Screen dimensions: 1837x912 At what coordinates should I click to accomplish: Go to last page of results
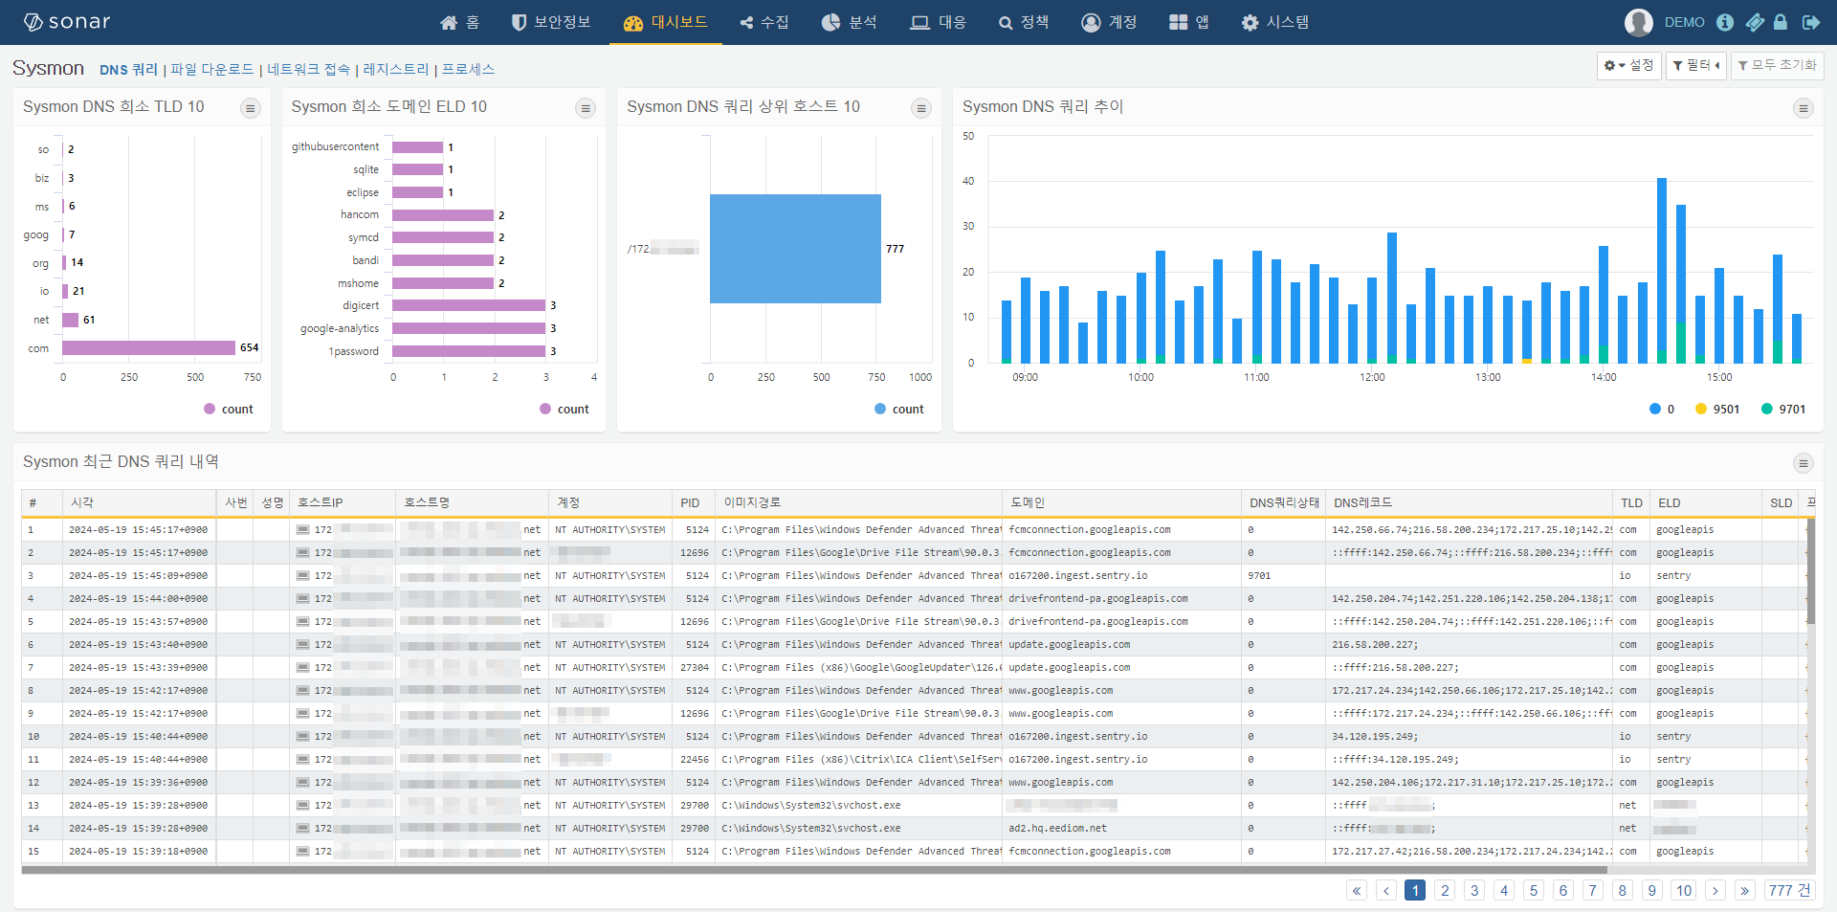pyautogui.click(x=1745, y=891)
